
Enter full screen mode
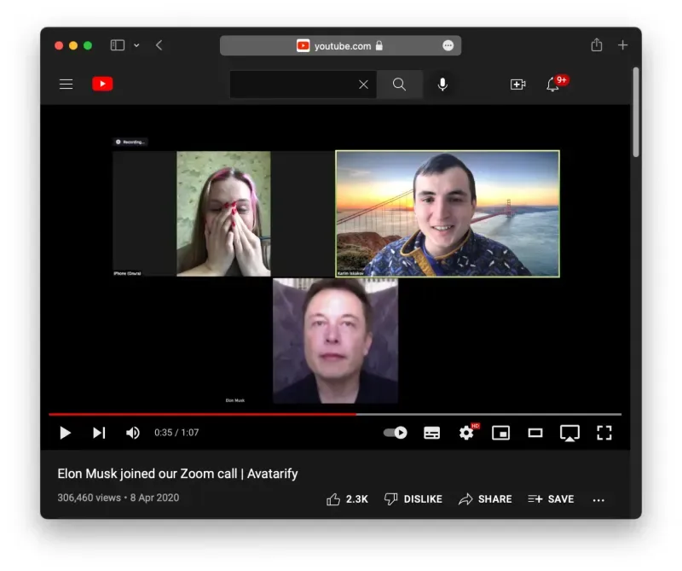604,433
